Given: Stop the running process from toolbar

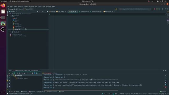Looking at the screenshot, I should click(163, 9).
